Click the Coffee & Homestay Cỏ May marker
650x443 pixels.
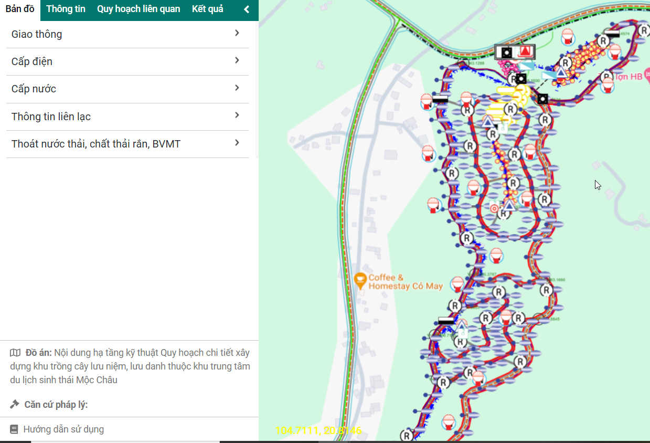(x=360, y=281)
